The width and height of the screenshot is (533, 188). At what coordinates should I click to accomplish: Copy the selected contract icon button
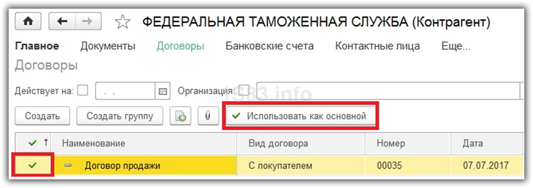coord(180,116)
